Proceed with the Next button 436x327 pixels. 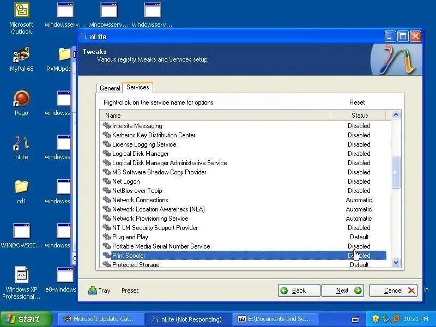[x=343, y=290]
